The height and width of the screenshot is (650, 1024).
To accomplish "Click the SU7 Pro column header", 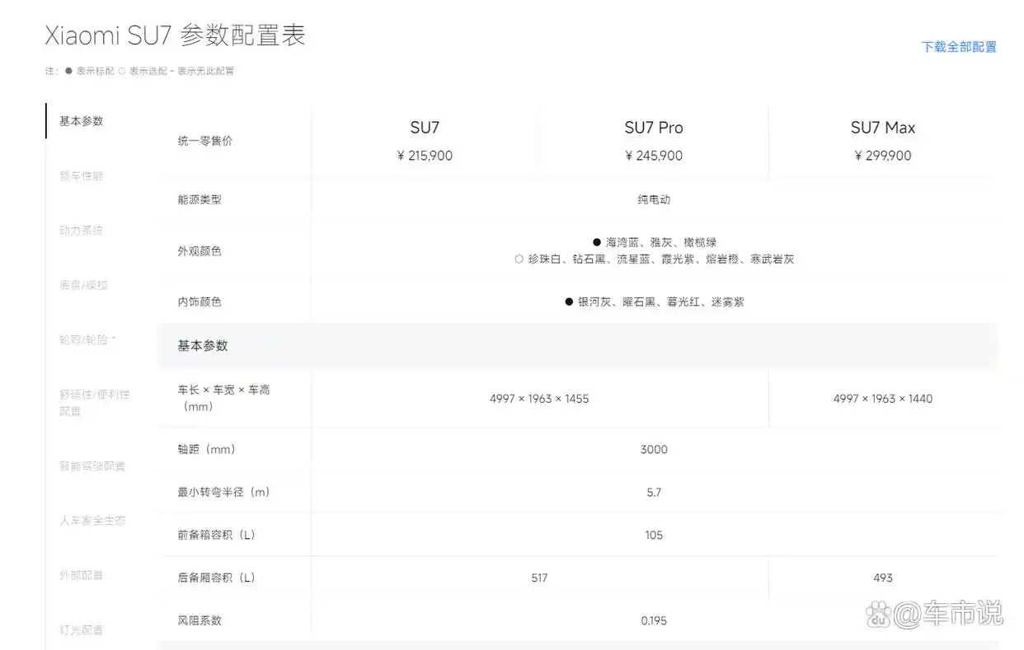I will (x=653, y=128).
